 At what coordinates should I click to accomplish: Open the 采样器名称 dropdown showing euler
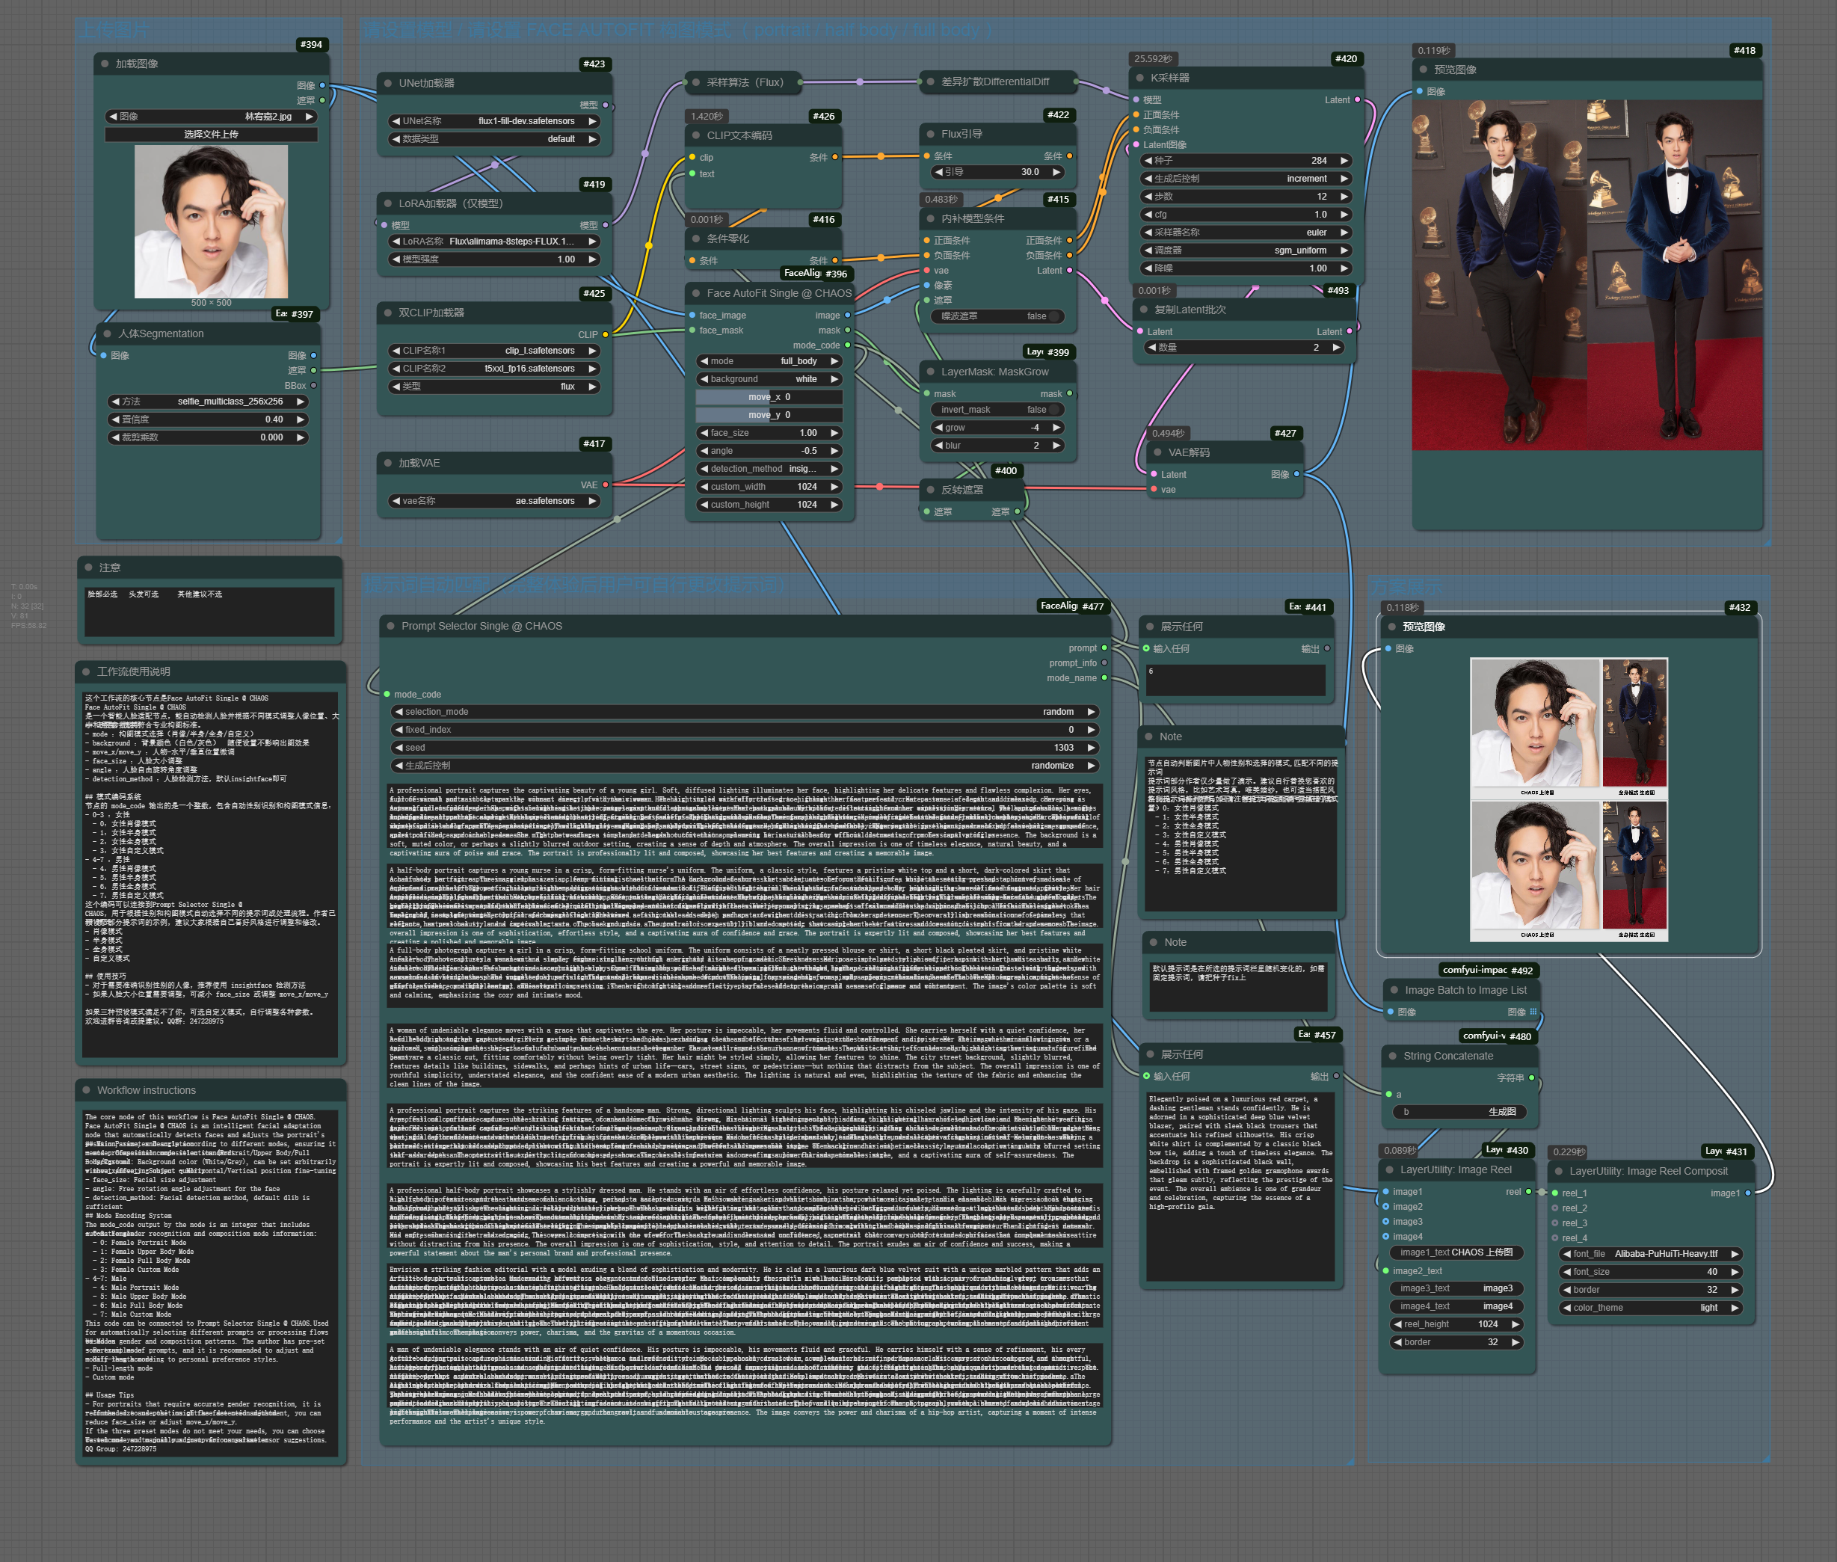click(1246, 233)
